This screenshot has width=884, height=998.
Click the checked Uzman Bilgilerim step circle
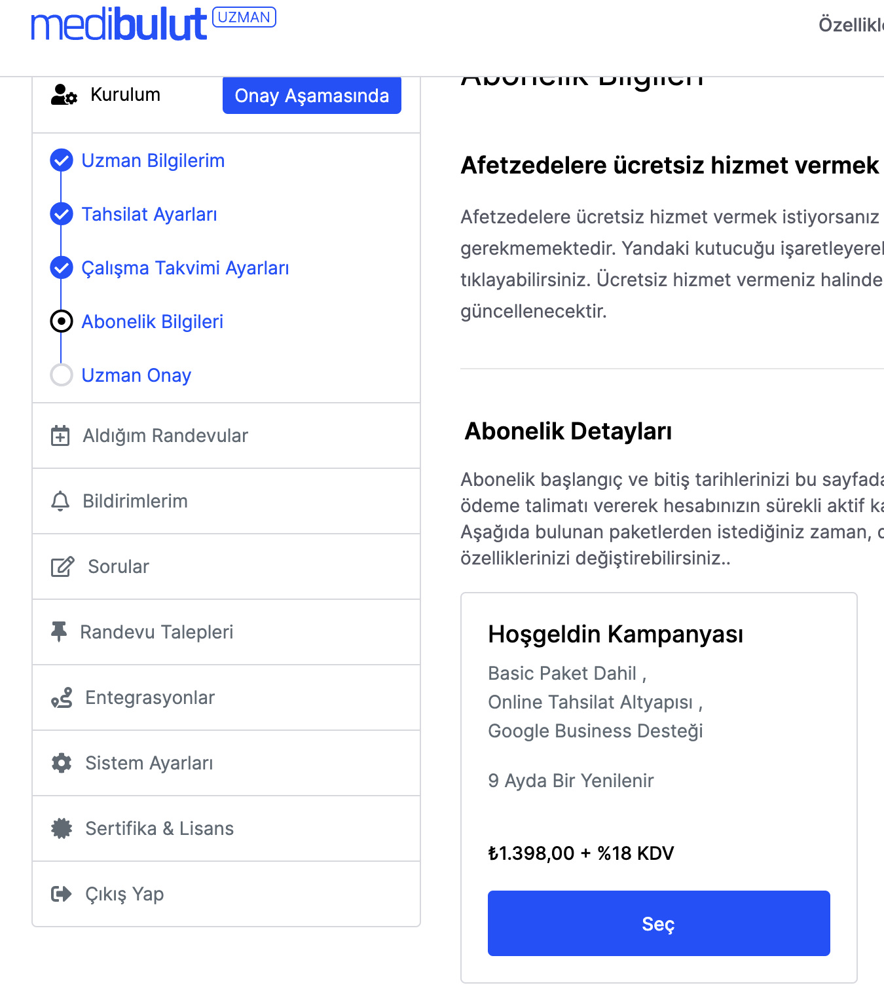(x=62, y=160)
